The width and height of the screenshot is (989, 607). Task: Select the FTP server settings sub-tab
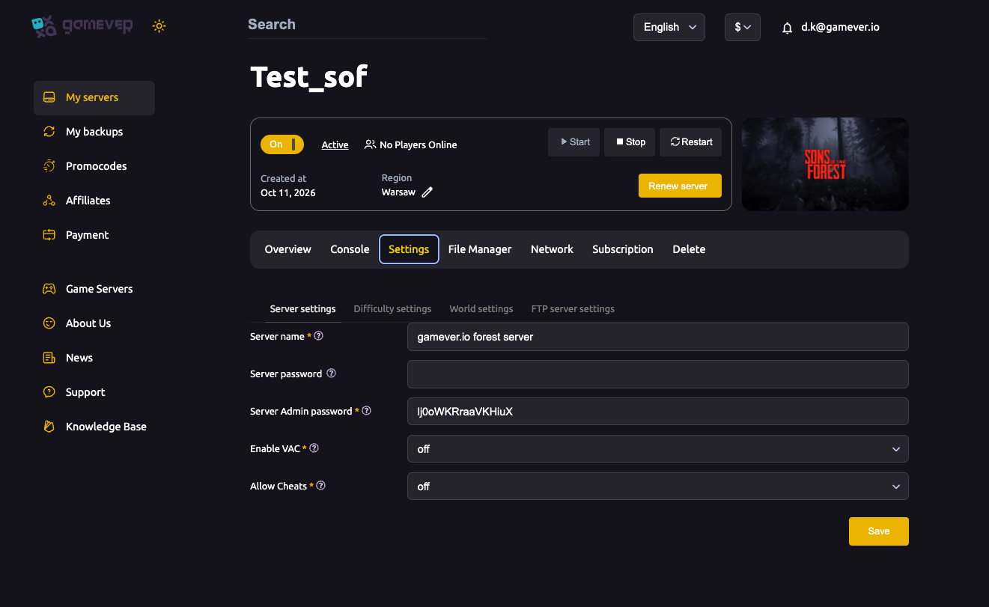pos(573,308)
